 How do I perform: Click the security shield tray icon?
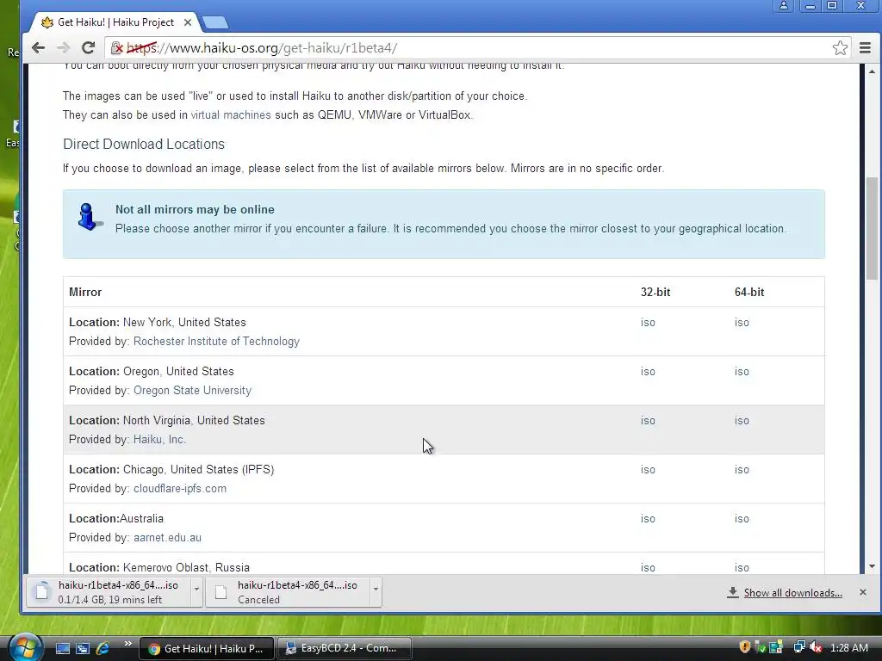click(x=745, y=647)
